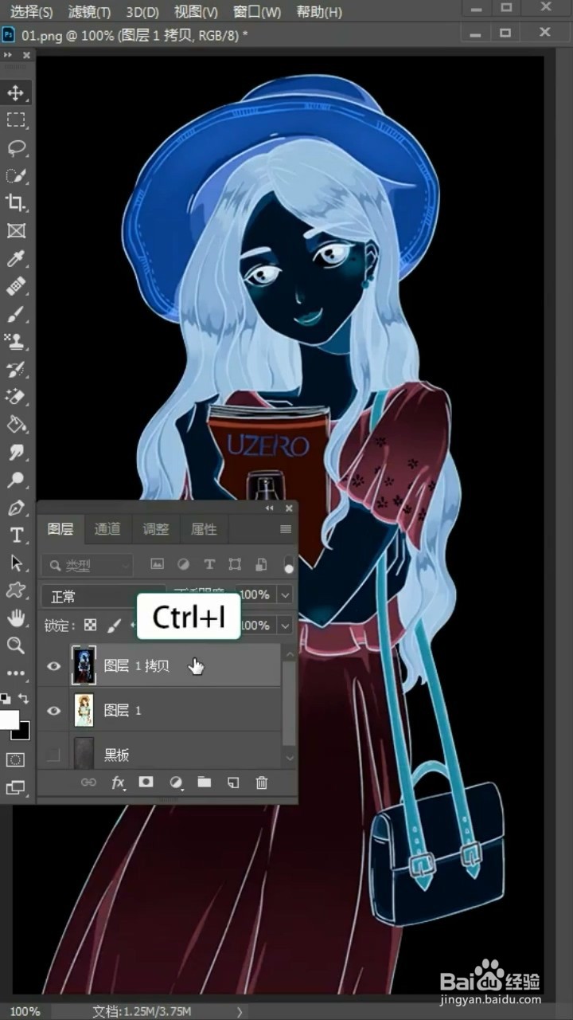Select the Custom Shape tool
This screenshot has height=1020, width=573.
16,590
